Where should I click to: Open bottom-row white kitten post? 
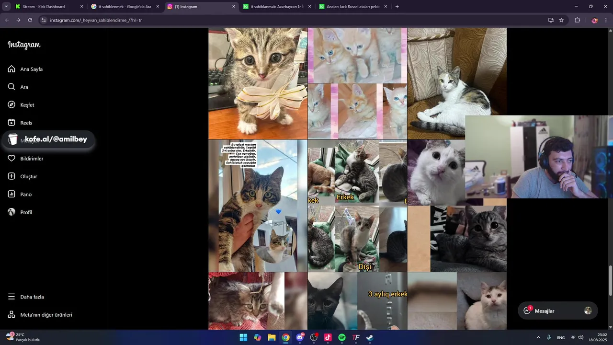[x=457, y=301]
